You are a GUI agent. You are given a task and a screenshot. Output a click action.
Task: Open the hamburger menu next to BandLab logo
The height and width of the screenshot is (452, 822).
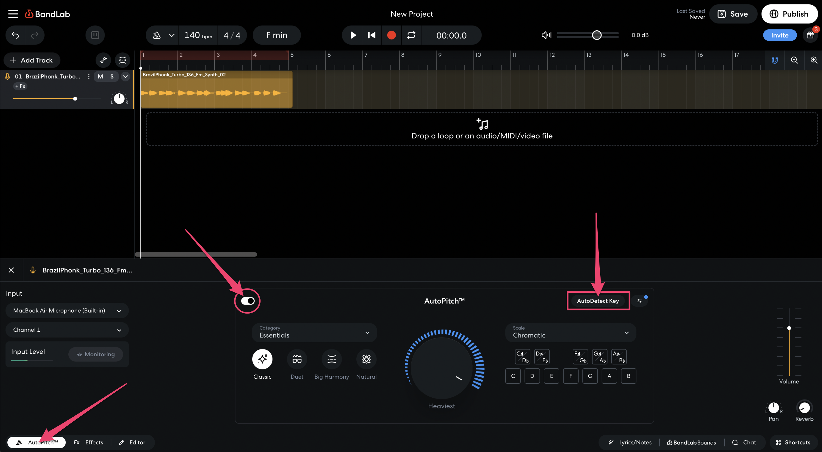(13, 14)
